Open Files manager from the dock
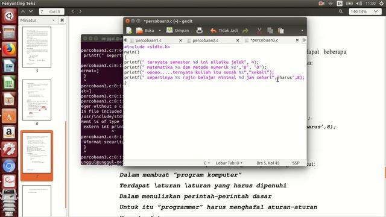 point(9,33)
